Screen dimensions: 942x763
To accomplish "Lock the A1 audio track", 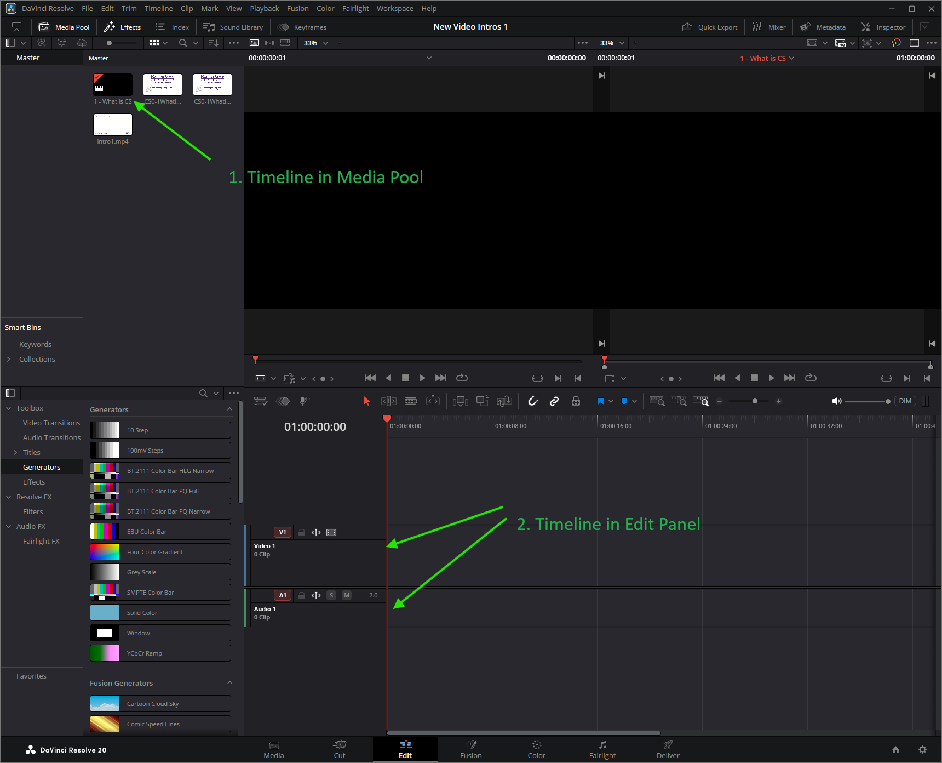I will 301,595.
